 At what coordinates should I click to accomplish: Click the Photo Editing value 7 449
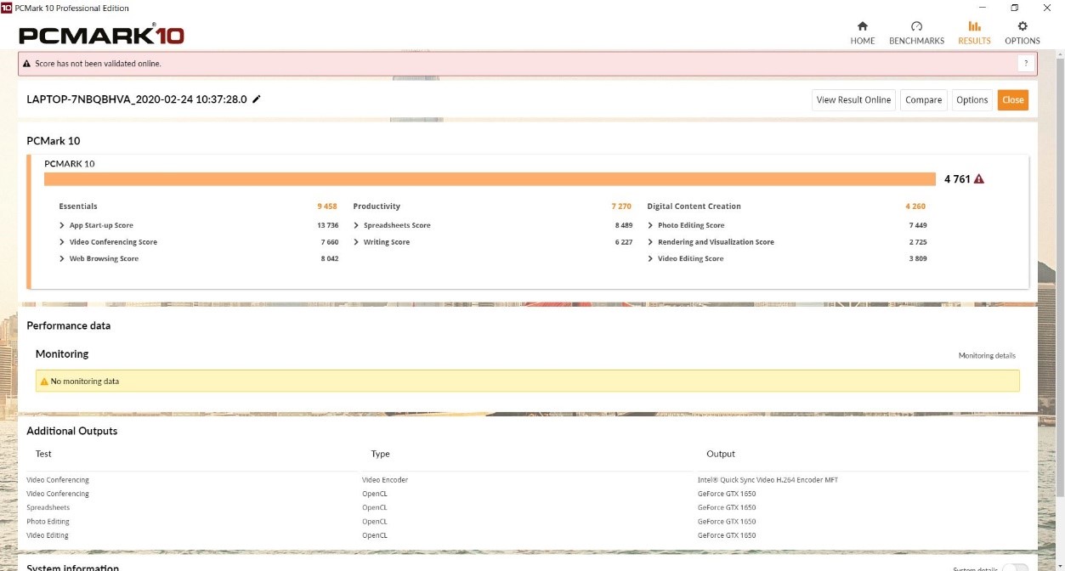coord(917,225)
